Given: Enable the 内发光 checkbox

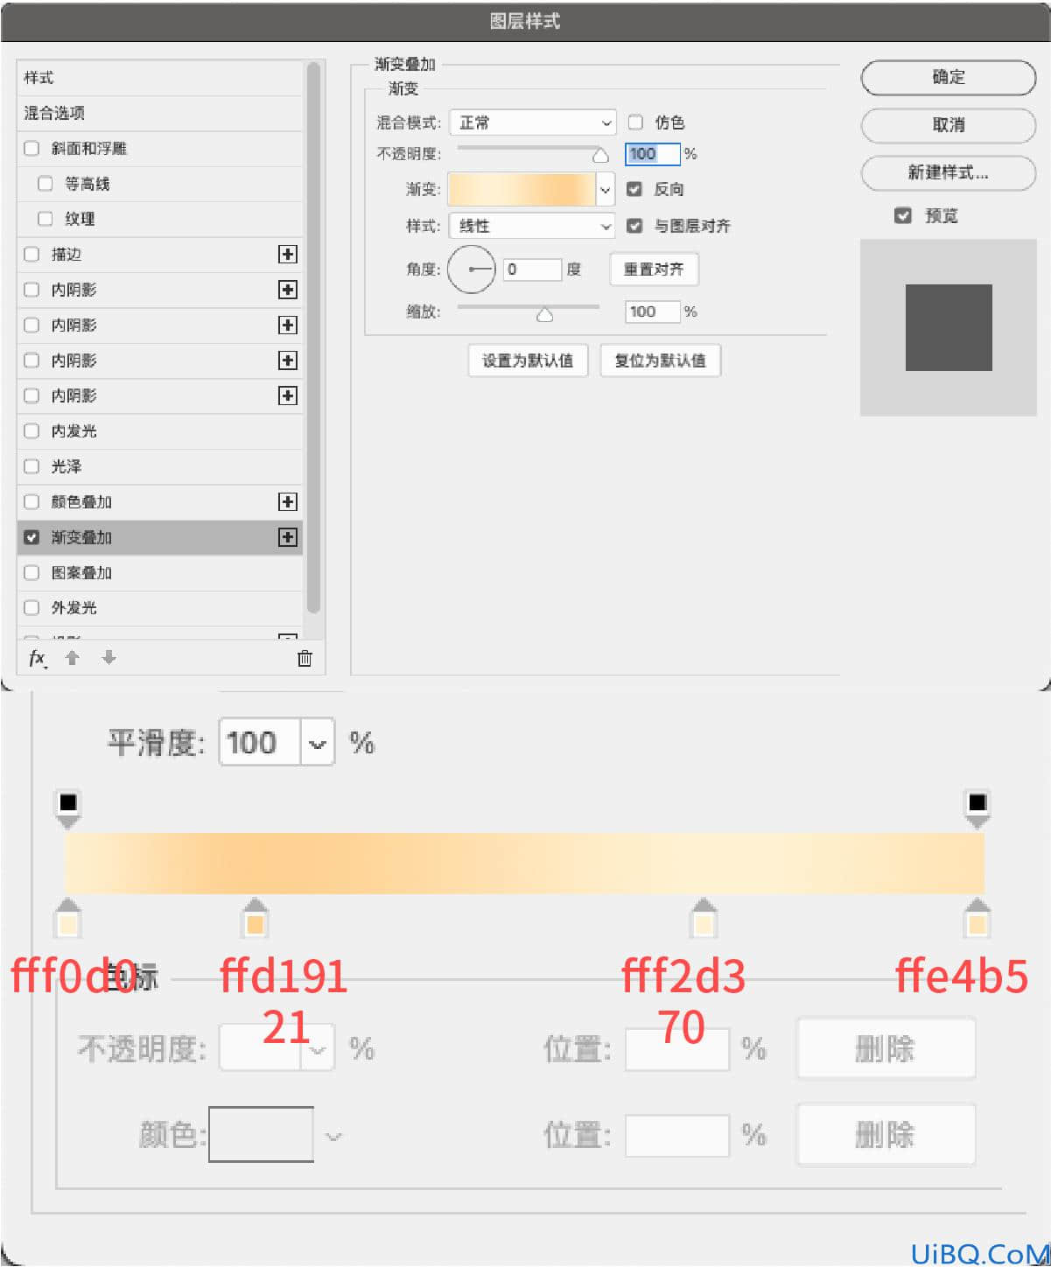Looking at the screenshot, I should click(32, 431).
